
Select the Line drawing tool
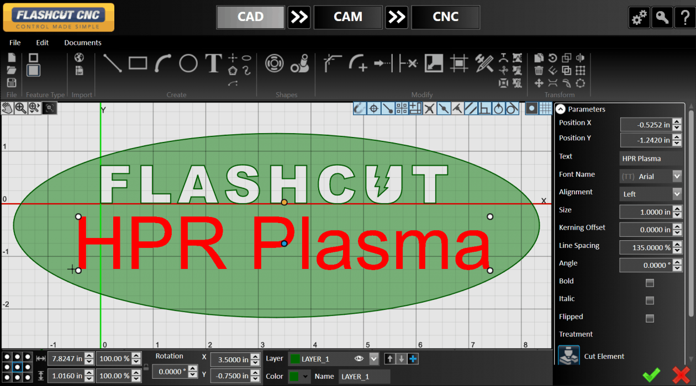112,63
